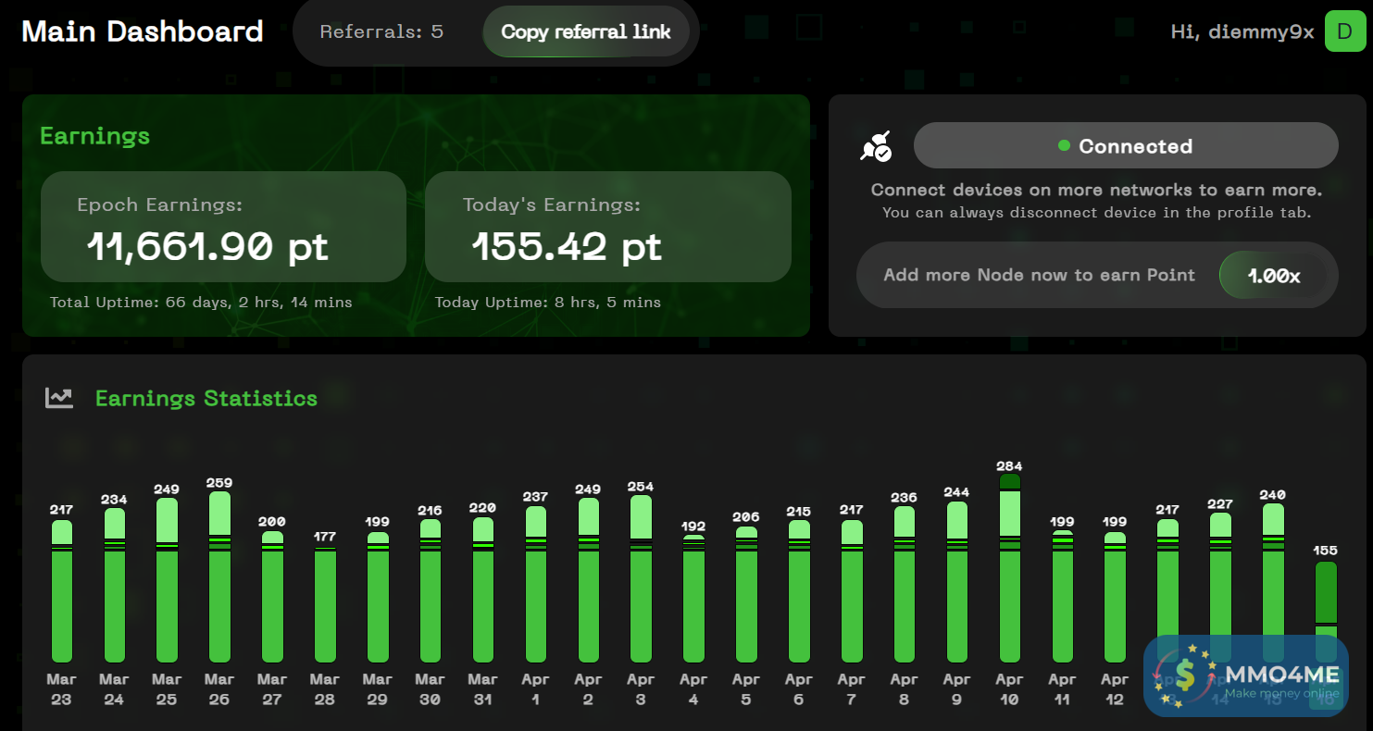The width and height of the screenshot is (1373, 731).
Task: Click Add more Node now to earn Point
Action: [1039, 275]
